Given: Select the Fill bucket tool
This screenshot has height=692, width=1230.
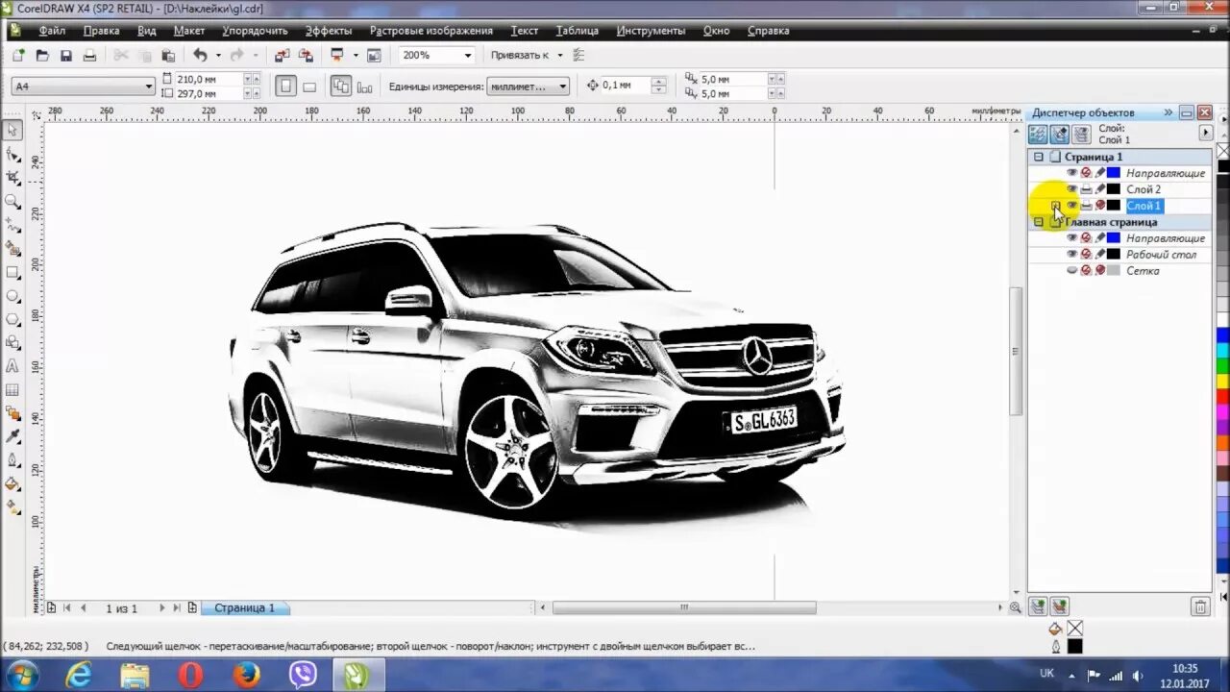Looking at the screenshot, I should 12,484.
